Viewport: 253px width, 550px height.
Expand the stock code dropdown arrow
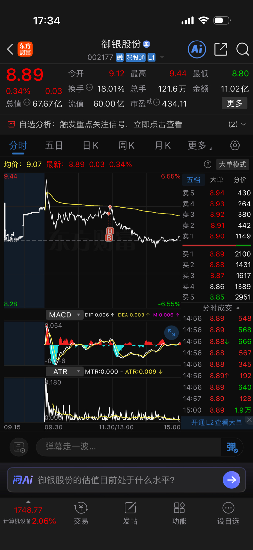[162, 57]
